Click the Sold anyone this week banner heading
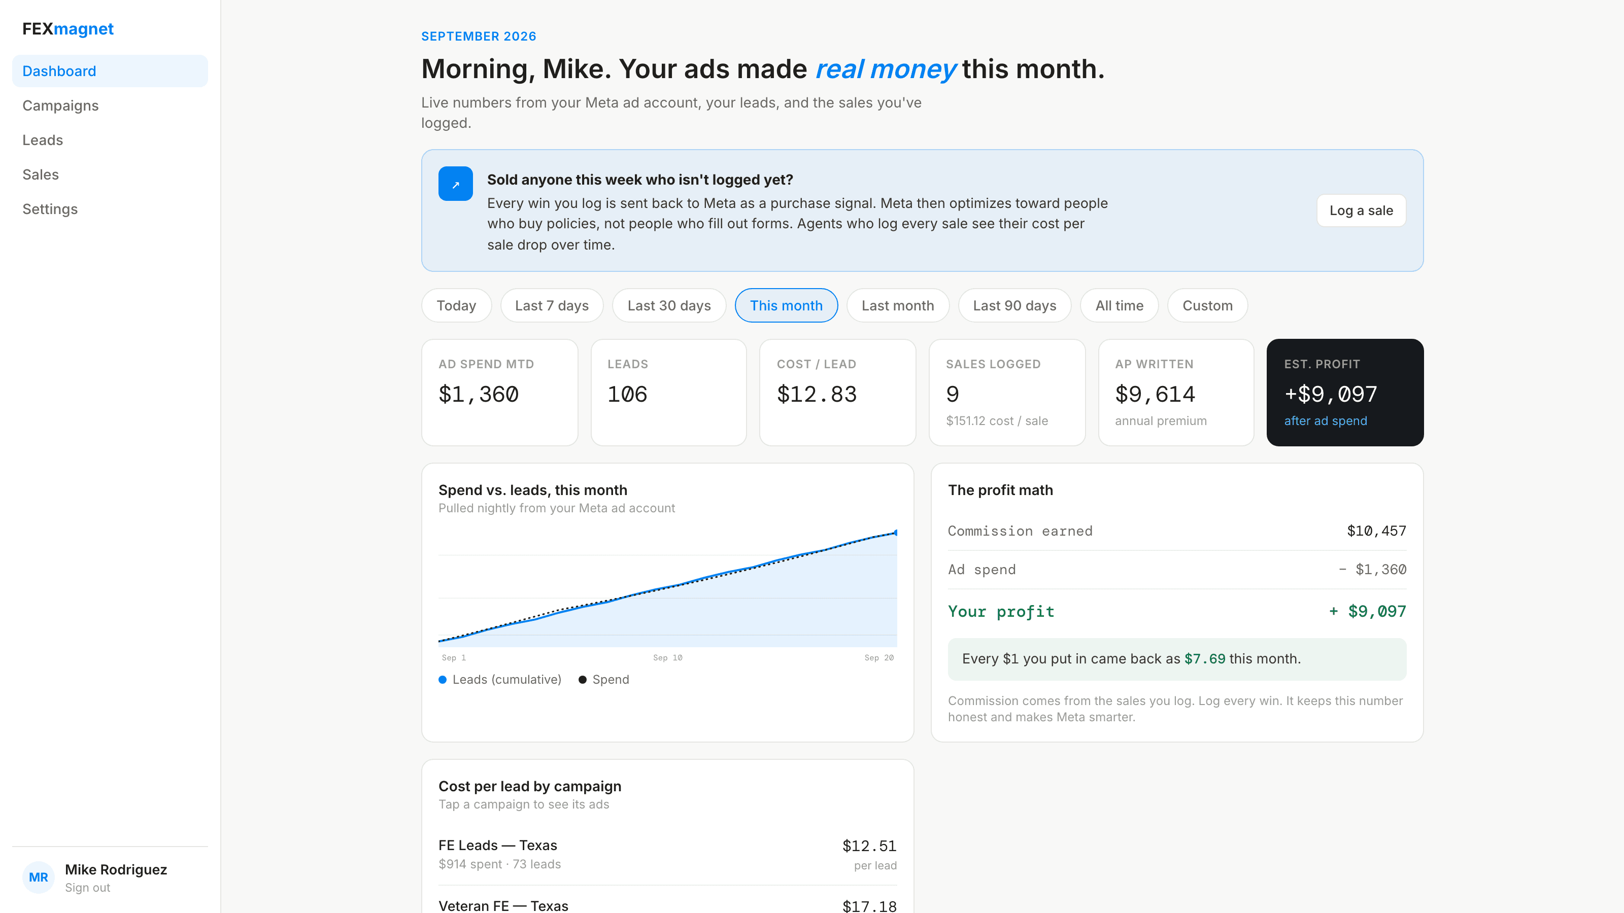This screenshot has width=1624, height=913. (640, 180)
